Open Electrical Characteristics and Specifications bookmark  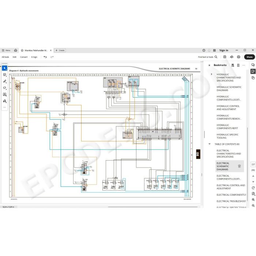pos(229,154)
